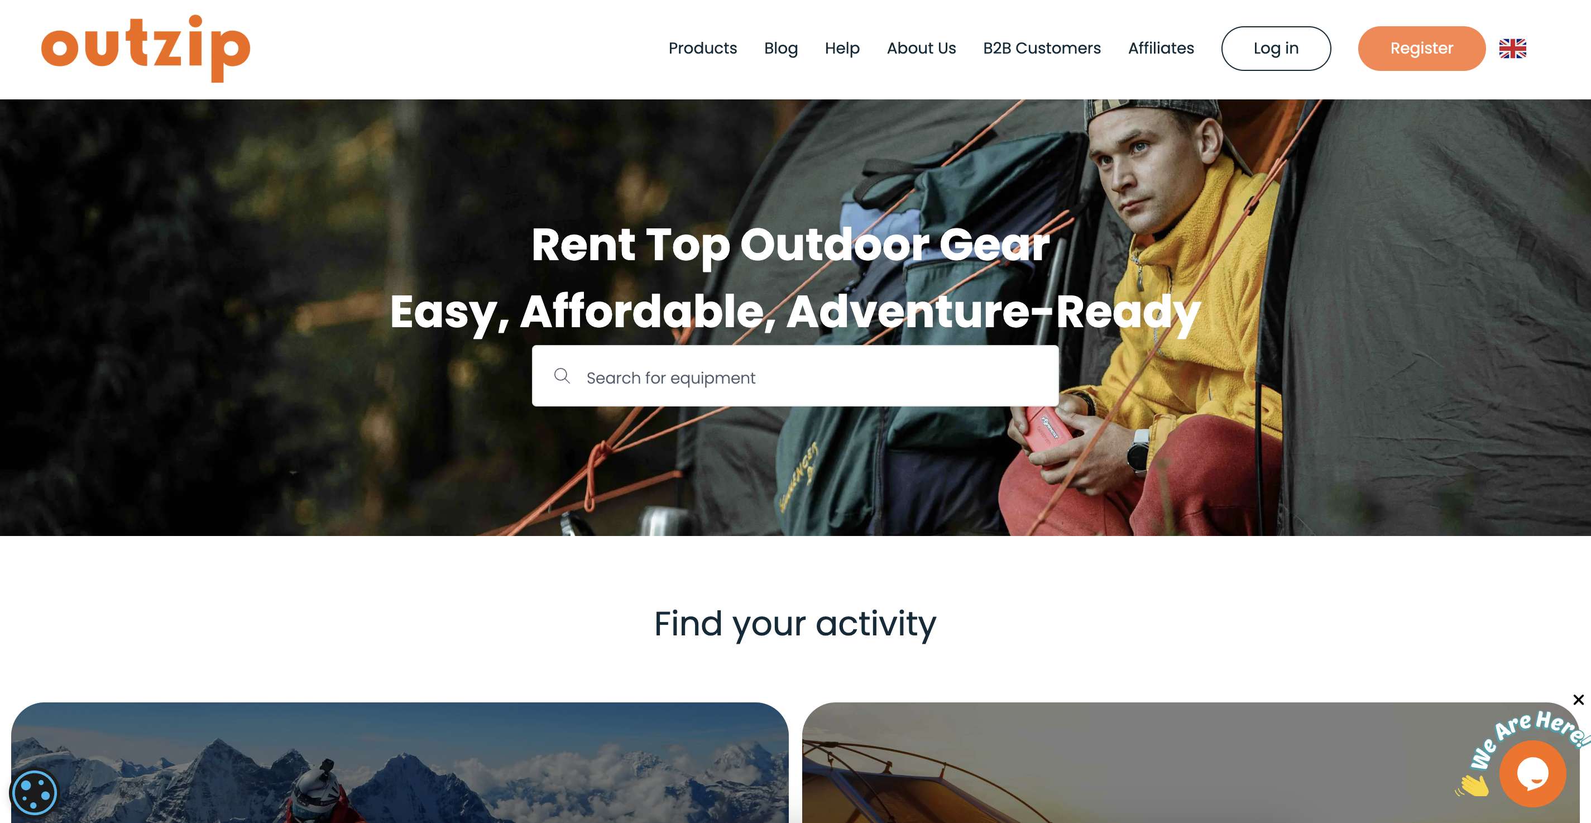1591x823 pixels.
Task: Click the orange Register button
Action: (1421, 48)
